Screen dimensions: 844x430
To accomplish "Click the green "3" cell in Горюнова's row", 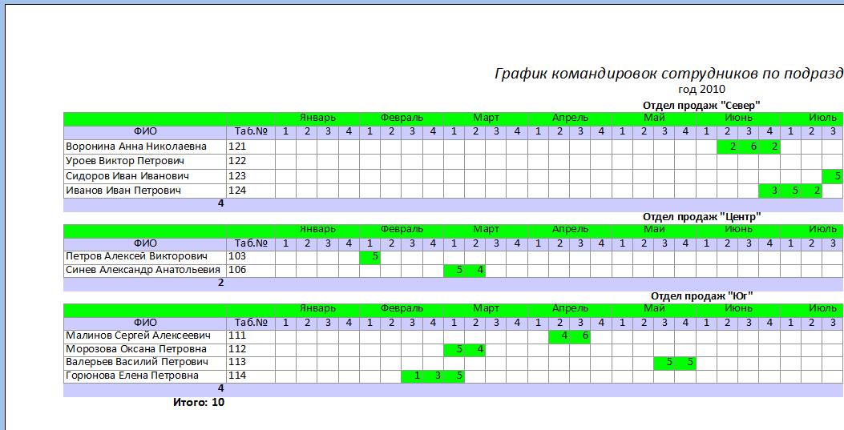I will click(433, 376).
